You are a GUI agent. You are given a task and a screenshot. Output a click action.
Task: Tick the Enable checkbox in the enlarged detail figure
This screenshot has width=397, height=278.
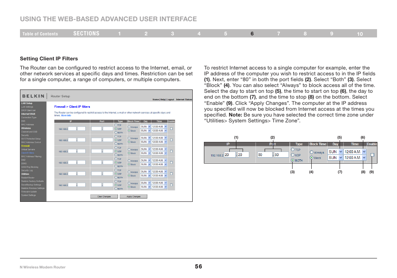[372, 155]
